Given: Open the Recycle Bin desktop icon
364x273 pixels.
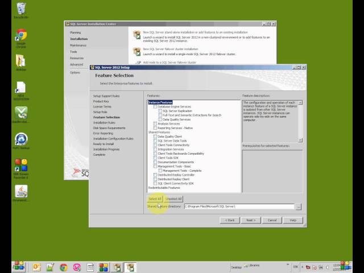Looking at the screenshot, I should [21, 10].
